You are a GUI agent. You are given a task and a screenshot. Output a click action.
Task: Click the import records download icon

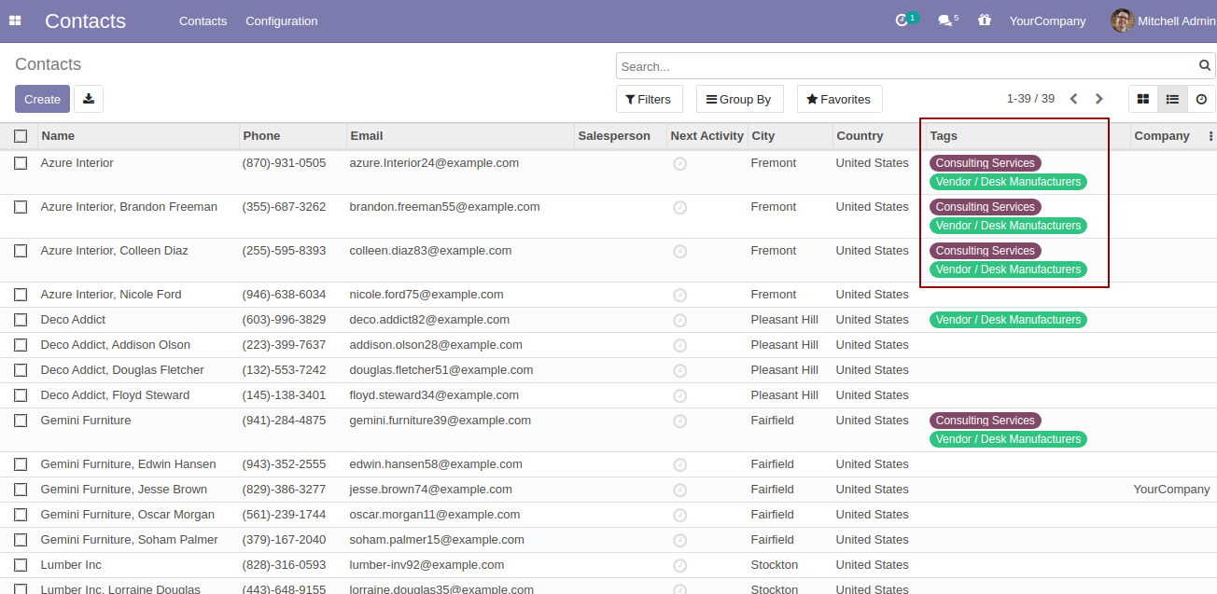pos(89,99)
